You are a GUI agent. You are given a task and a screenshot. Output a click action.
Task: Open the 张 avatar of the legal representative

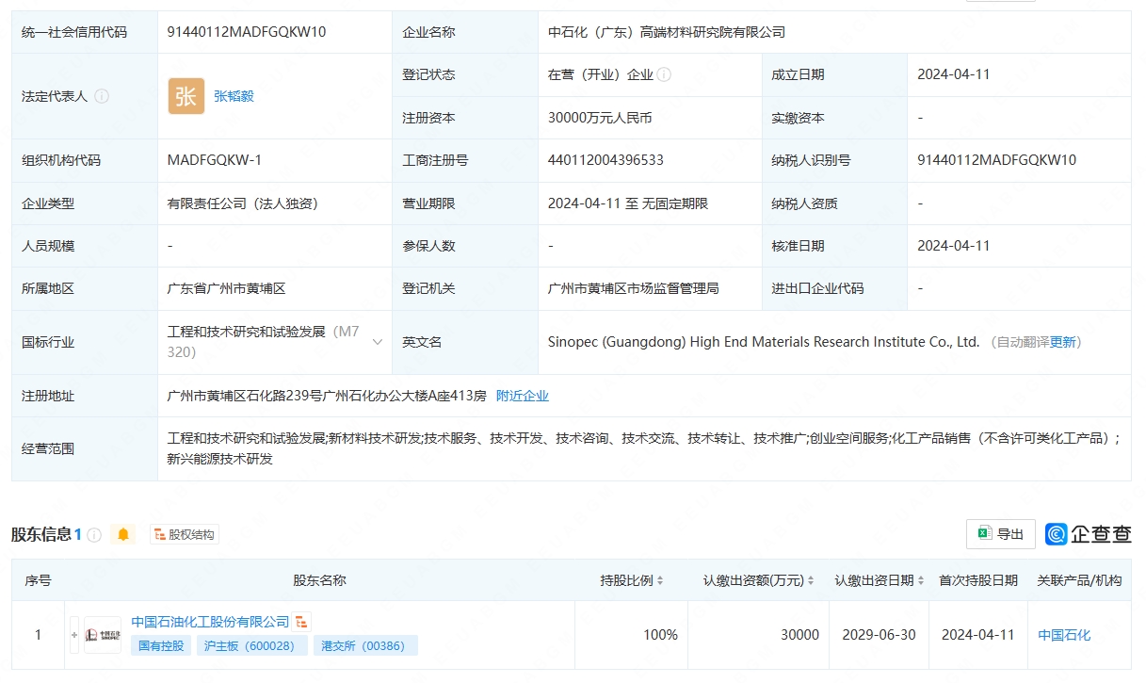(x=186, y=96)
